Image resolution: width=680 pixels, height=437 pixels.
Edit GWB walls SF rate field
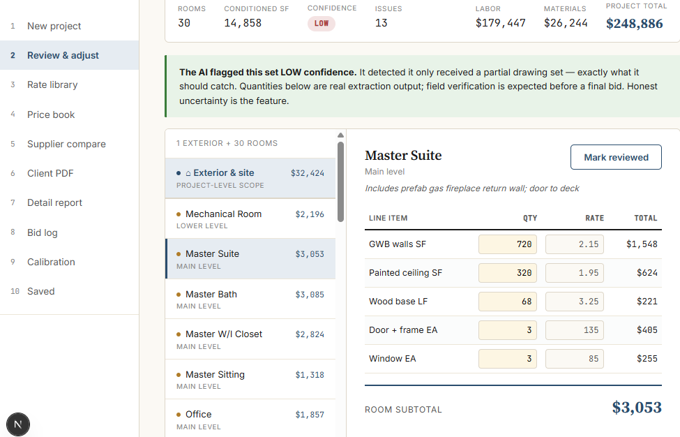(574, 244)
